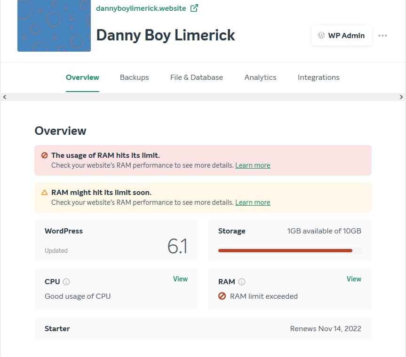The width and height of the screenshot is (406, 357).
Task: Go to the Integrations tab
Action: tap(318, 78)
